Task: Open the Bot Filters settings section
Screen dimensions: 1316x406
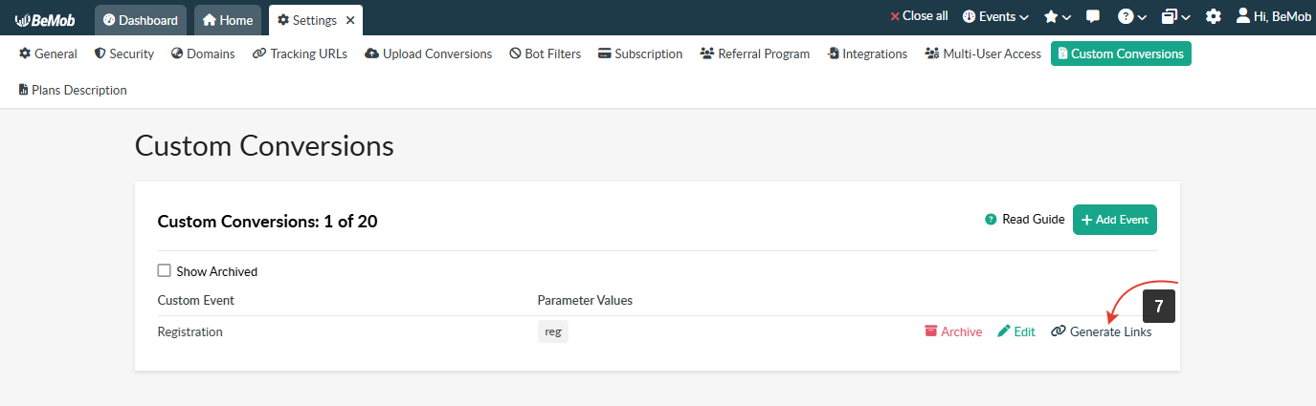Action: (x=545, y=53)
